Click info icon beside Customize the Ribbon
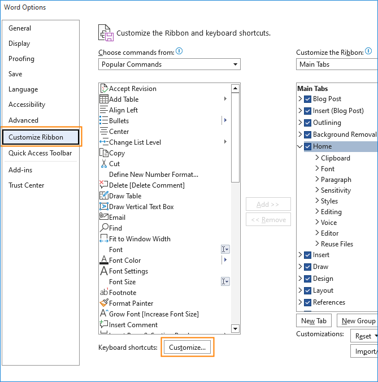Screen dimensions: 378x382 (x=368, y=51)
